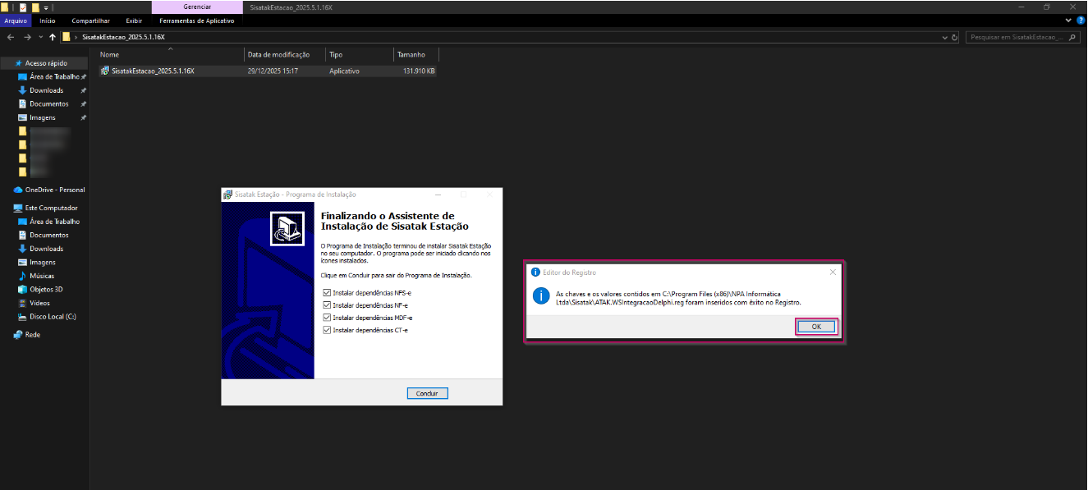Select the SisatakEstacao_2025.5.1.16X application icon
Screen dimensions: 1088x490
(x=105, y=71)
